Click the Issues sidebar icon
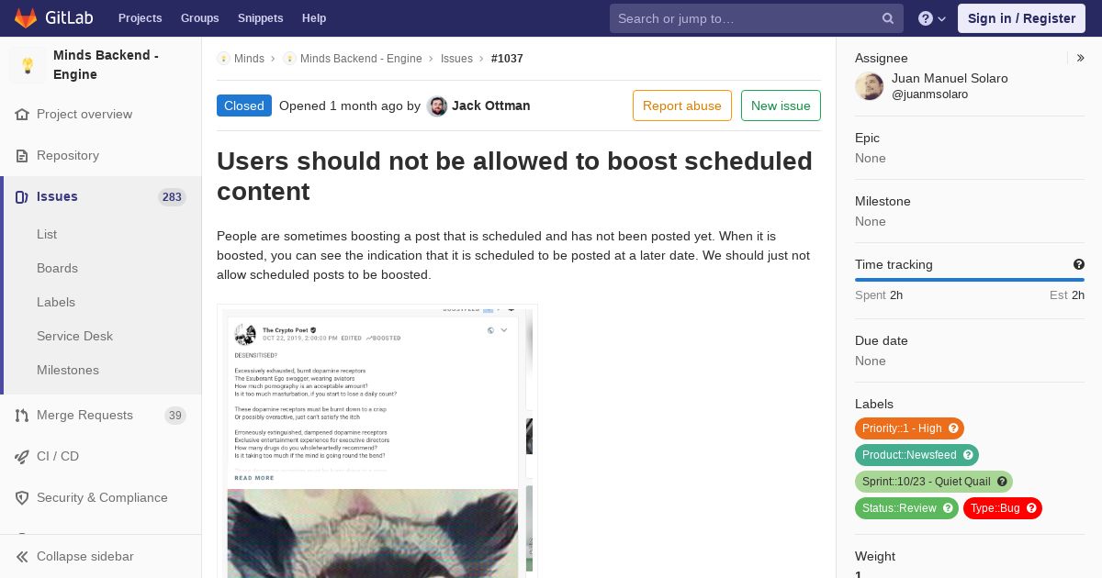The height and width of the screenshot is (578, 1102). (22, 197)
